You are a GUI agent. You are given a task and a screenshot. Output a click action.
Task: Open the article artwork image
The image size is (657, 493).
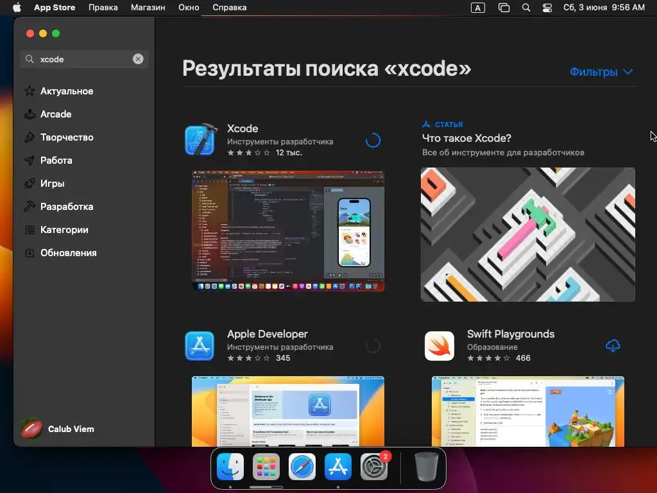coord(528,234)
